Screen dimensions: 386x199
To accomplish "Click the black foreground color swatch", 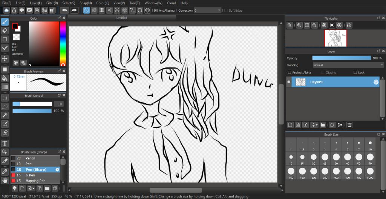I will [x=15, y=26].
